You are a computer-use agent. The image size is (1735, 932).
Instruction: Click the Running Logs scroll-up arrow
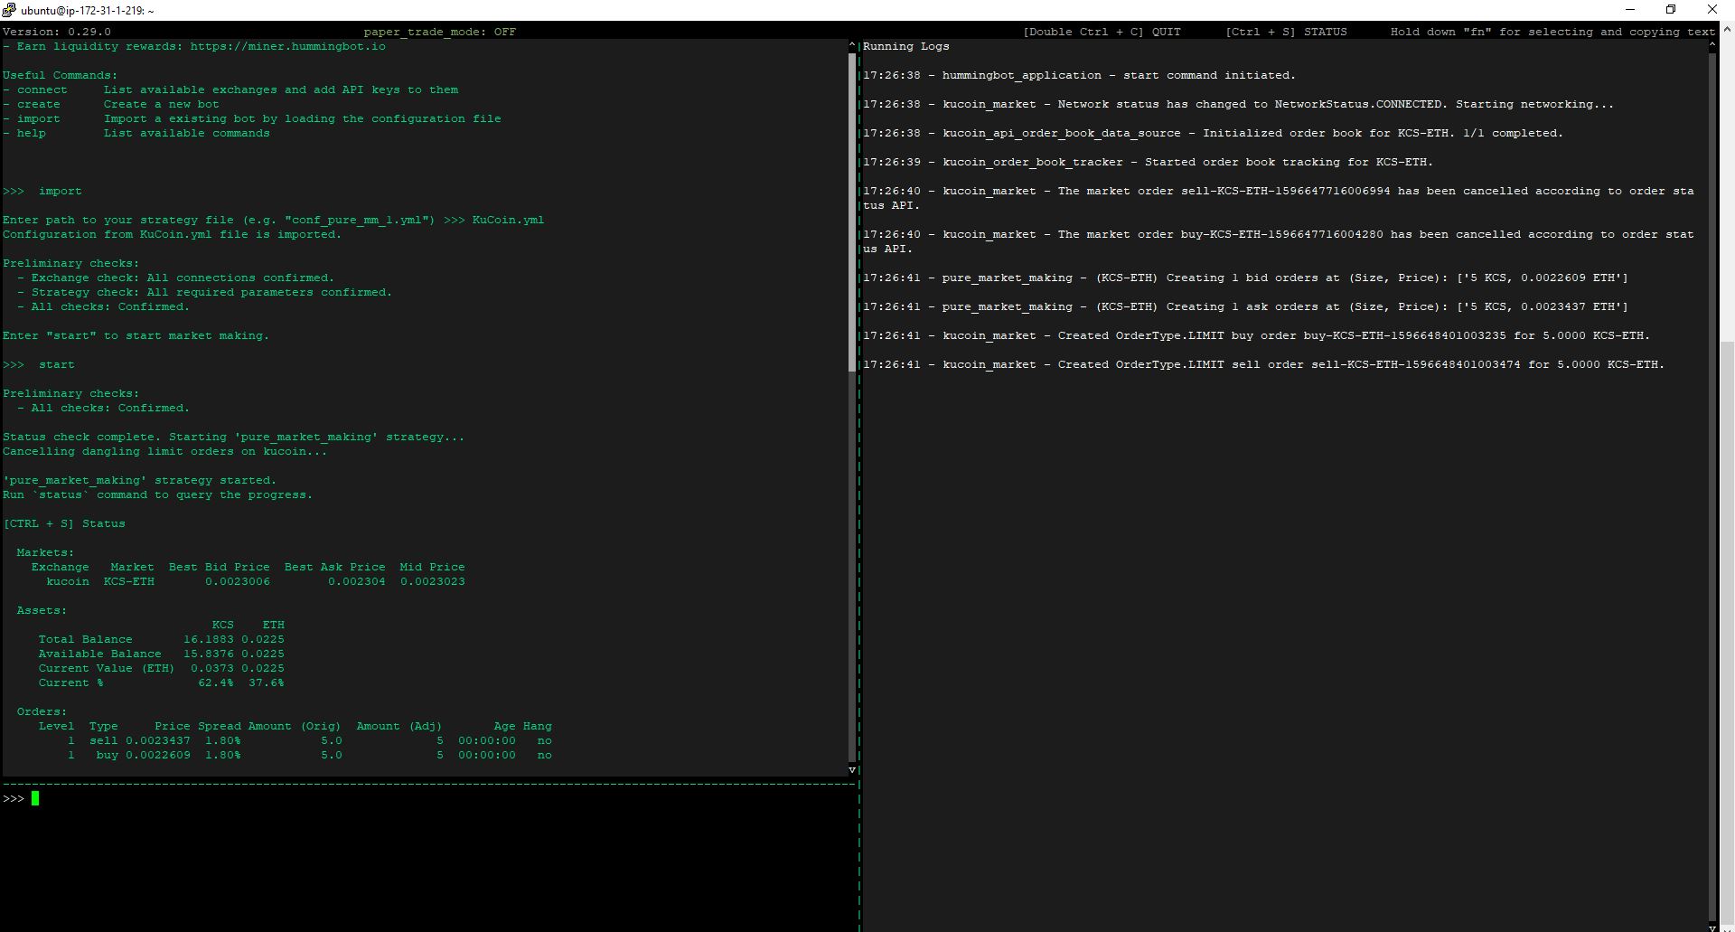pyautogui.click(x=1712, y=44)
